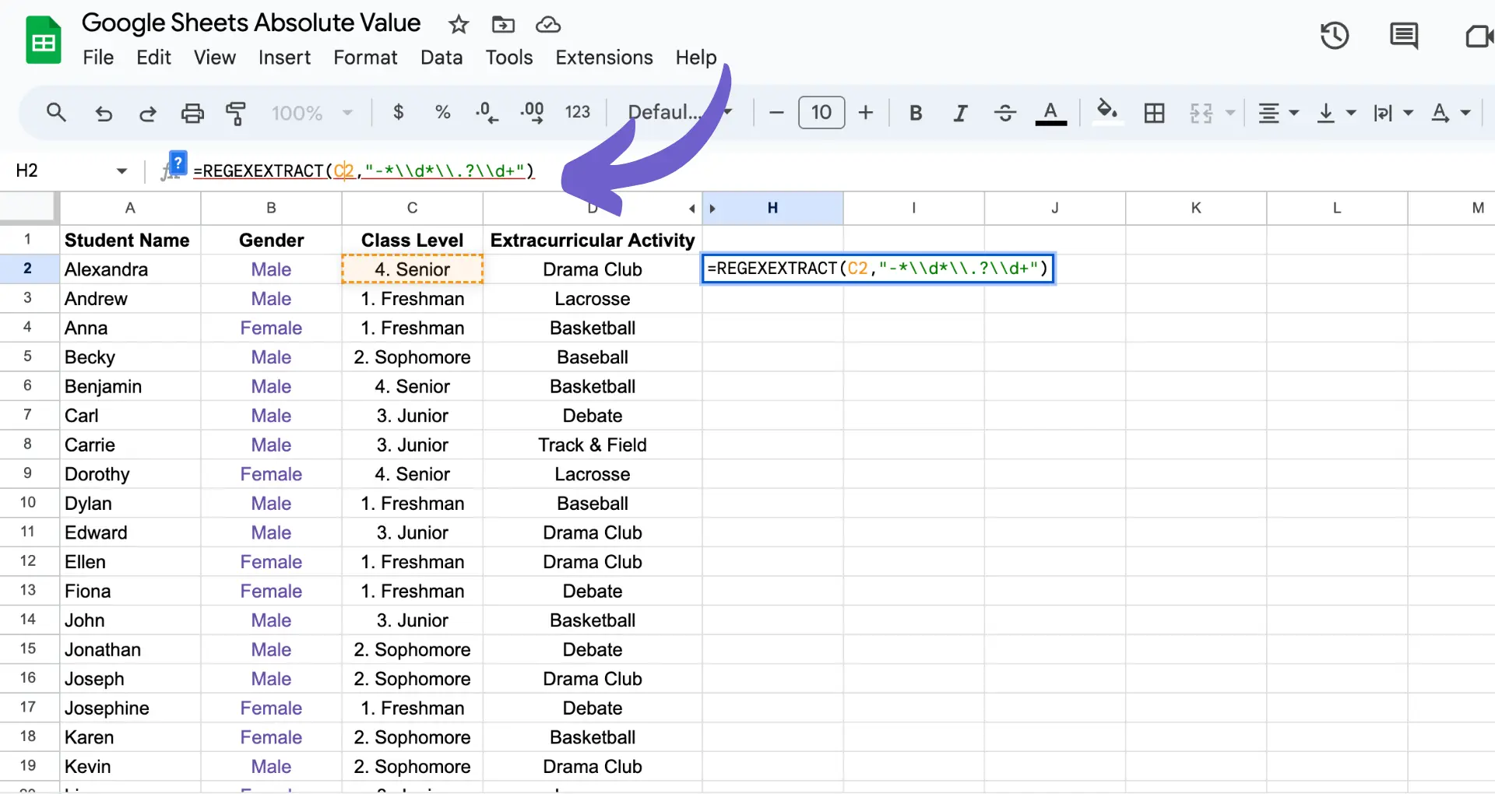Open version history clock icon

click(x=1335, y=36)
